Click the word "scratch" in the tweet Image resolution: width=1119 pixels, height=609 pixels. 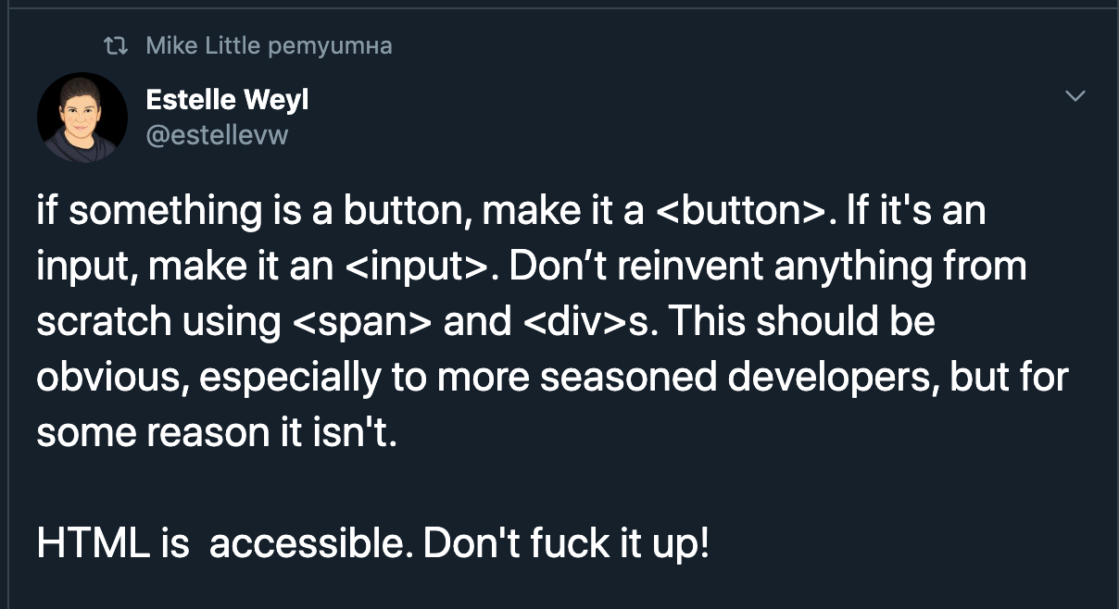click(104, 322)
